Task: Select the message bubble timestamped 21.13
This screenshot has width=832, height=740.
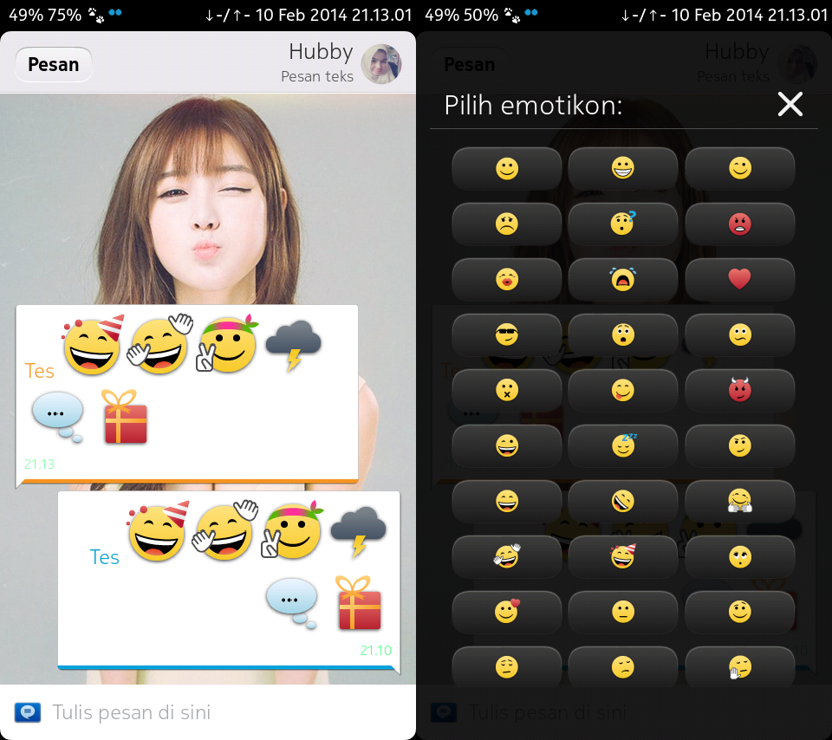Action: [186, 394]
